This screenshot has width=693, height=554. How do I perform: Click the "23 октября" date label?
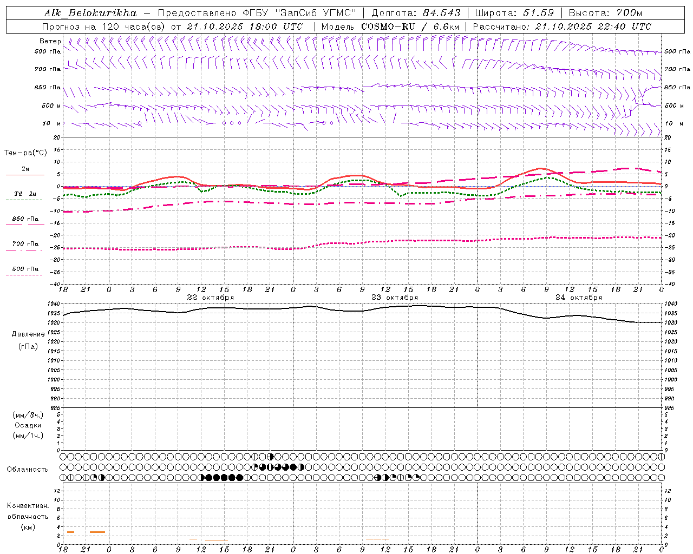point(395,298)
